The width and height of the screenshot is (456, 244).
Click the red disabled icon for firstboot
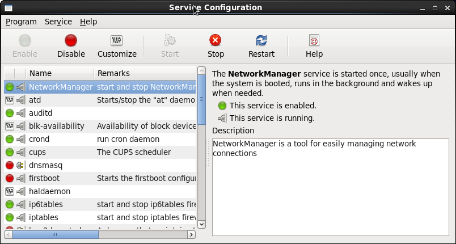coord(10,178)
